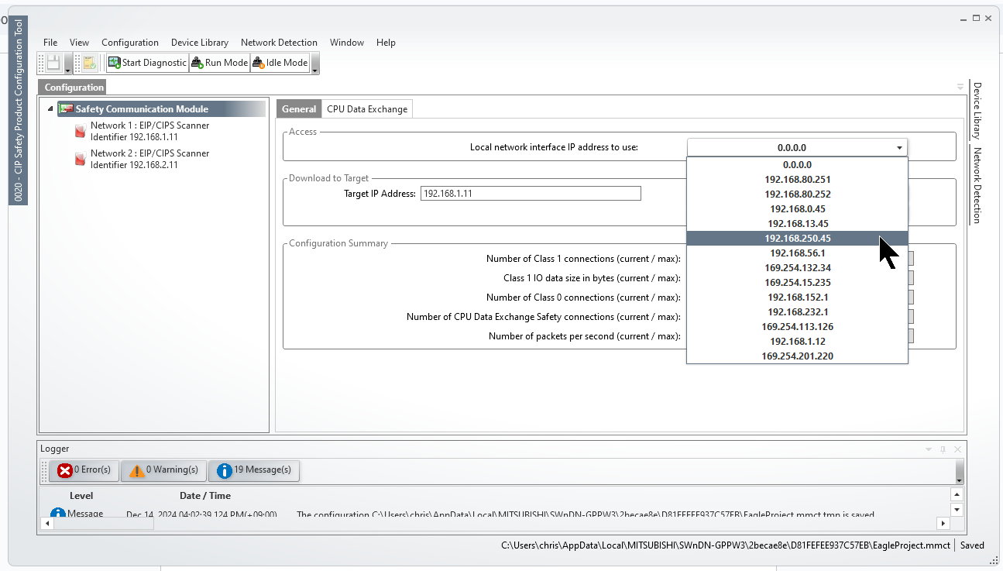
Task: Switch the module to Run Mode
Action: (x=219, y=63)
